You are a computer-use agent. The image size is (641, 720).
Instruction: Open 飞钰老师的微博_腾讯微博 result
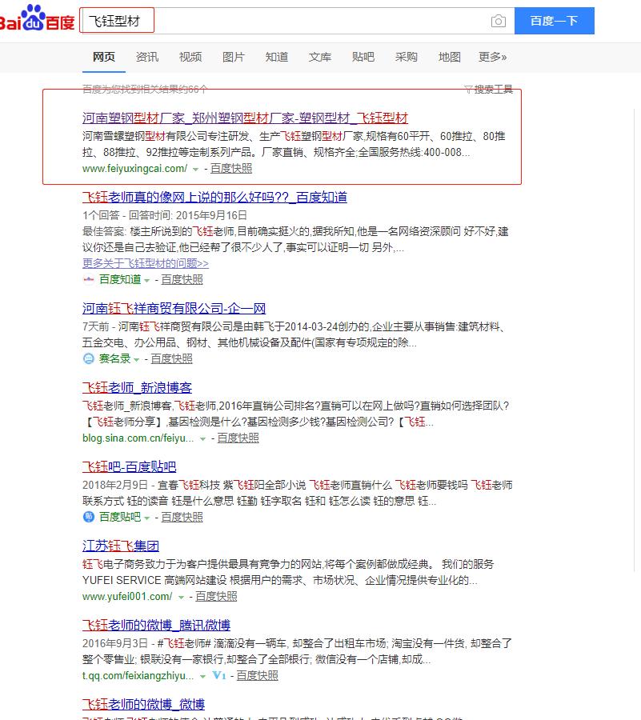(x=157, y=626)
